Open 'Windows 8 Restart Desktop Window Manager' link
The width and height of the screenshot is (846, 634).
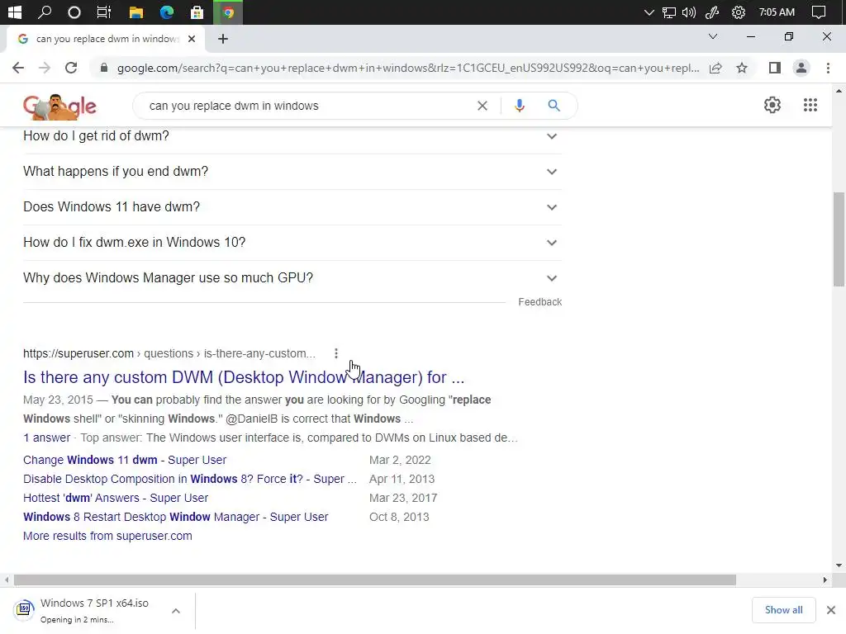(175, 517)
